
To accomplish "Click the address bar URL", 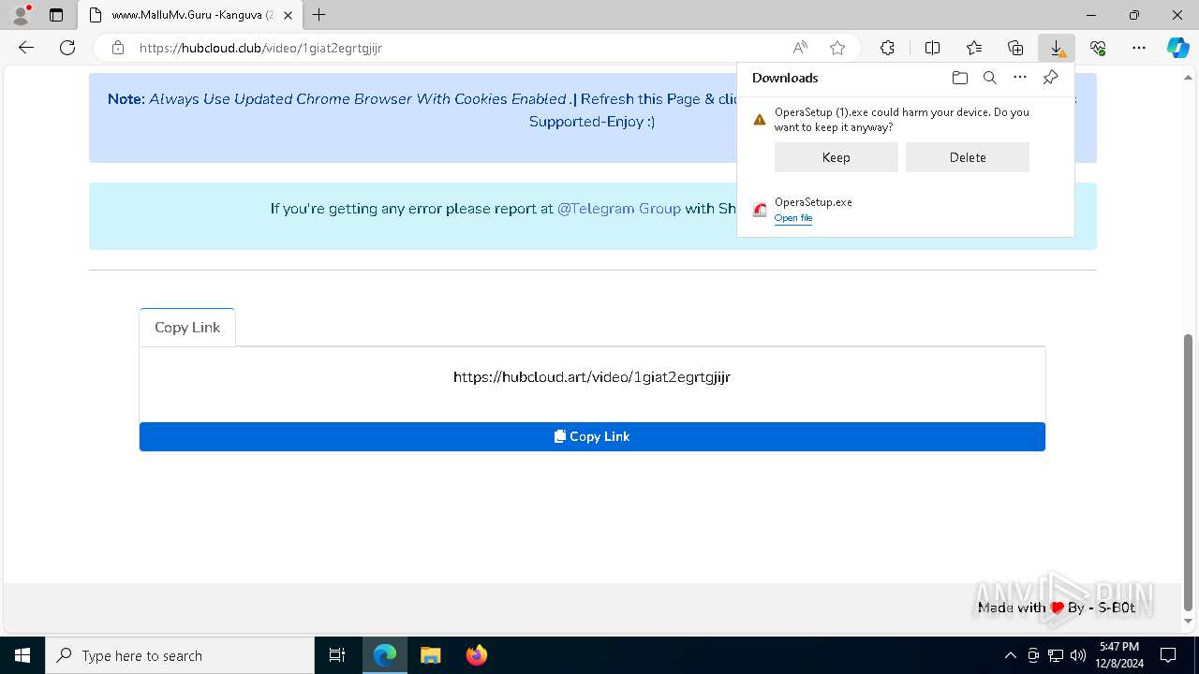I will point(260,48).
